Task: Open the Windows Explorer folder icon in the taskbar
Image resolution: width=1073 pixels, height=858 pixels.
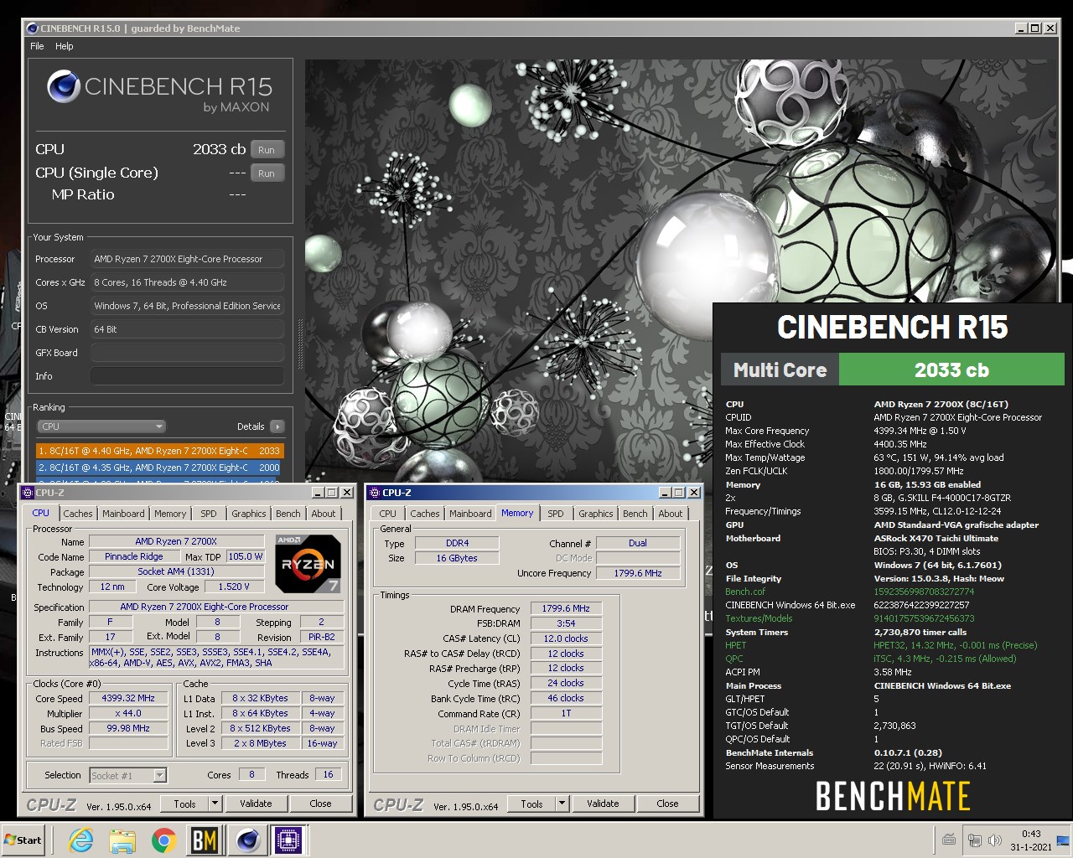Action: 122,840
